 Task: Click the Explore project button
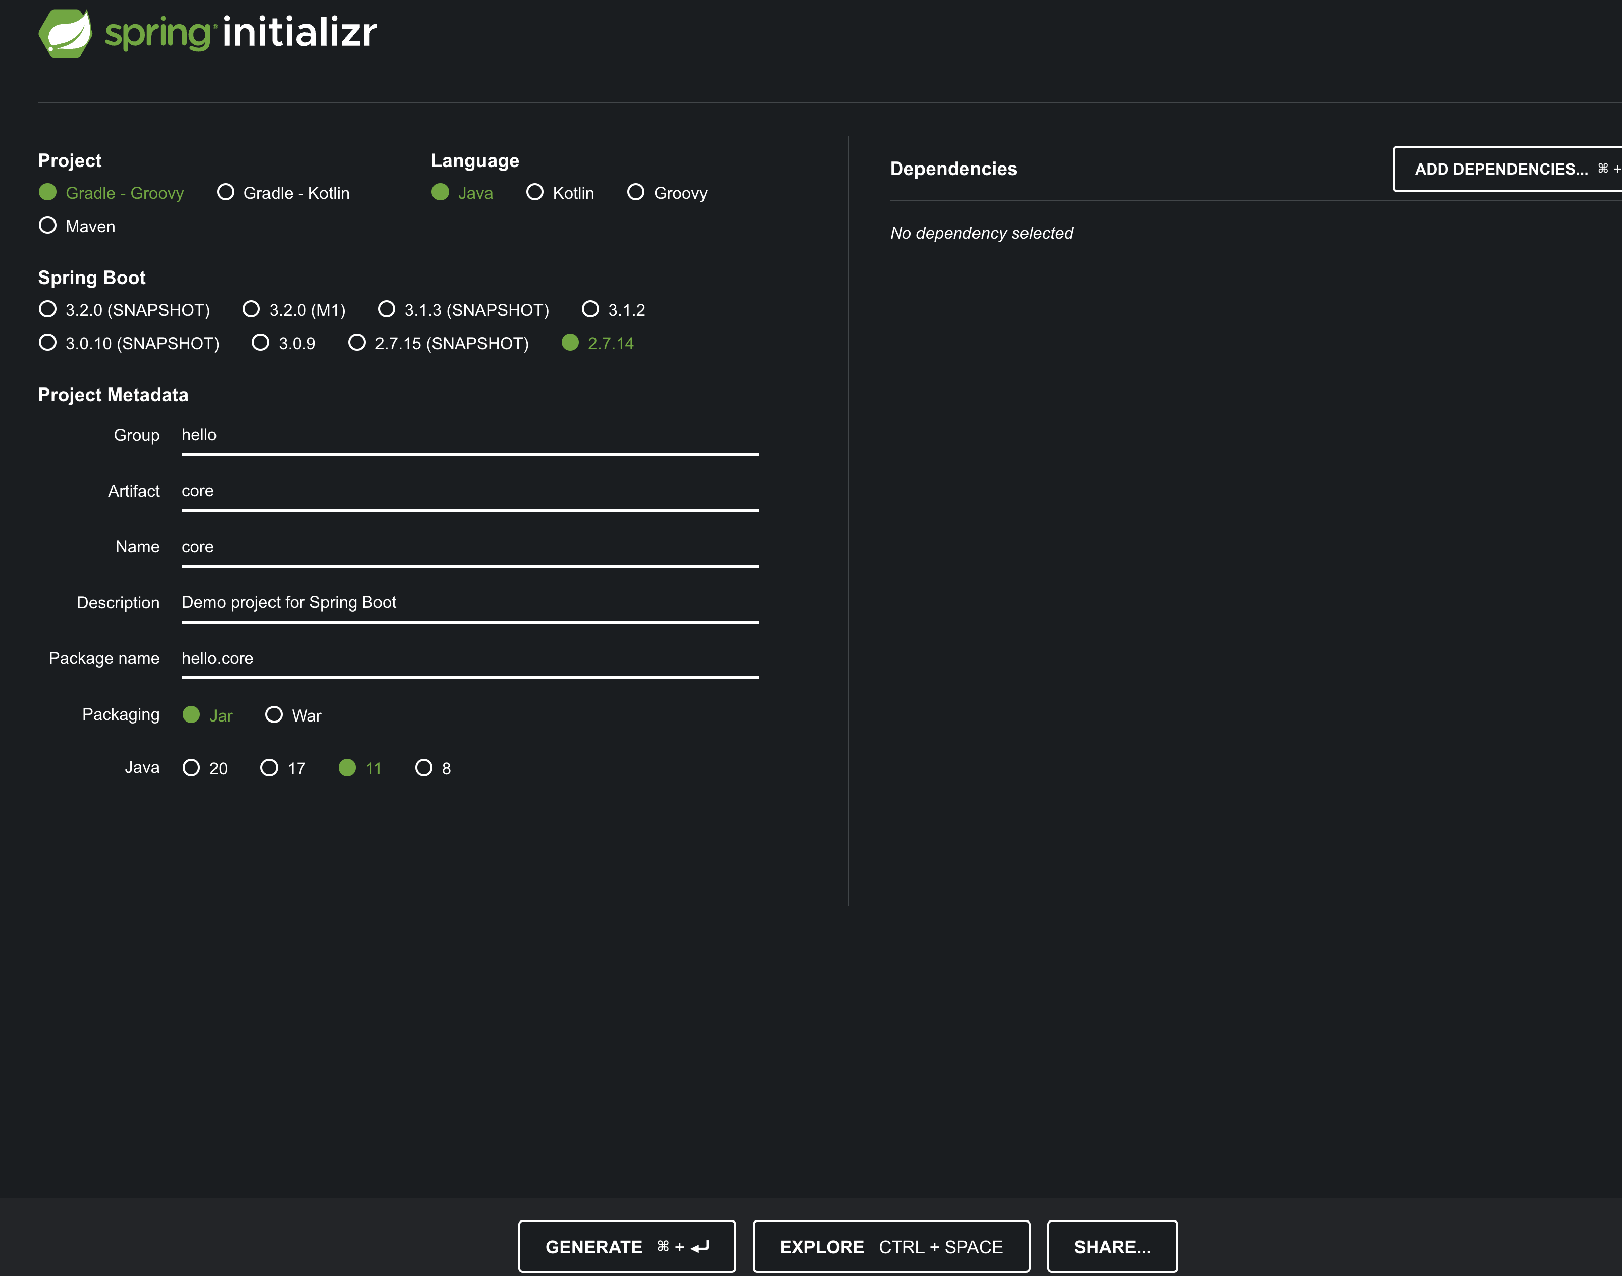(x=891, y=1247)
